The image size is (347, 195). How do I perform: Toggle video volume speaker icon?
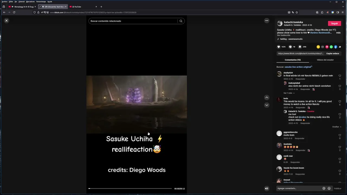[266, 188]
